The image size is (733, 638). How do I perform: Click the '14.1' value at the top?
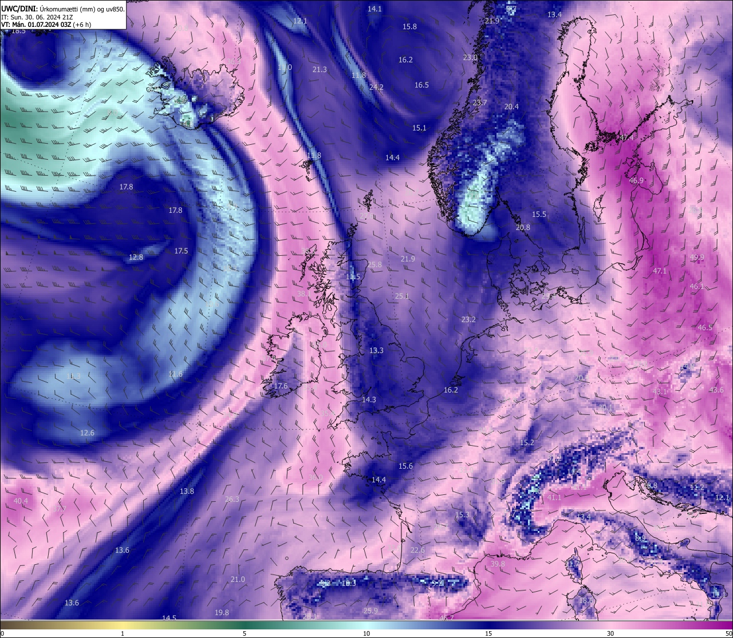point(375,9)
